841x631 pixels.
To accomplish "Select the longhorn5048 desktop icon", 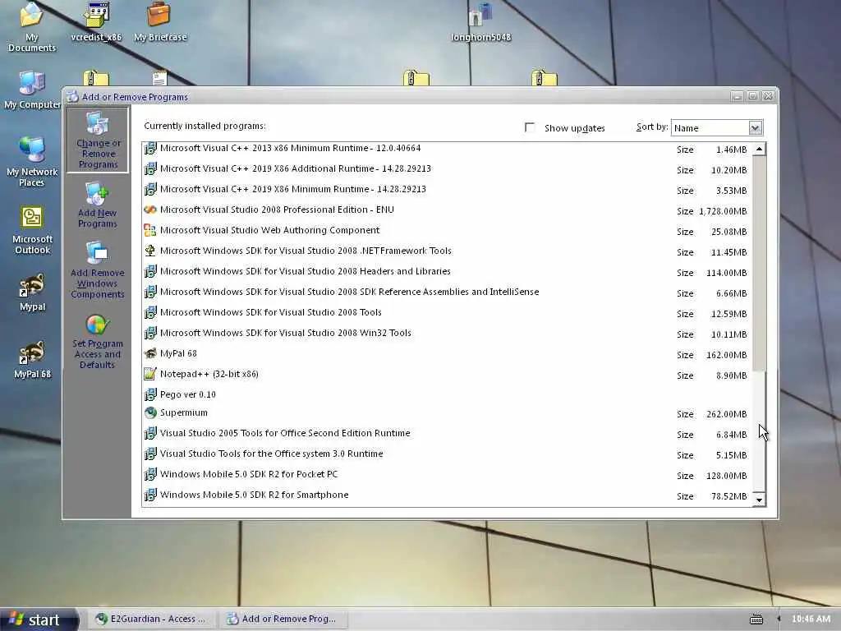I will click(x=480, y=22).
